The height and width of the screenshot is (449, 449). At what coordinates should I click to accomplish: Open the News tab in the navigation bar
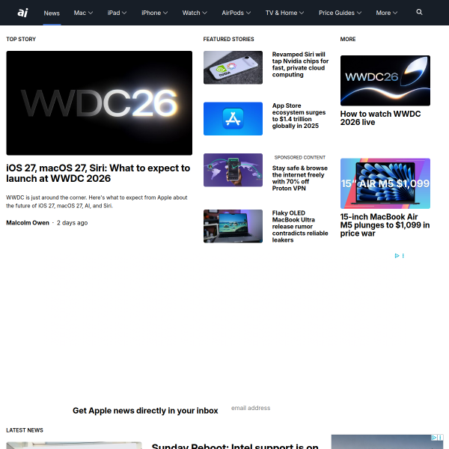coord(52,13)
